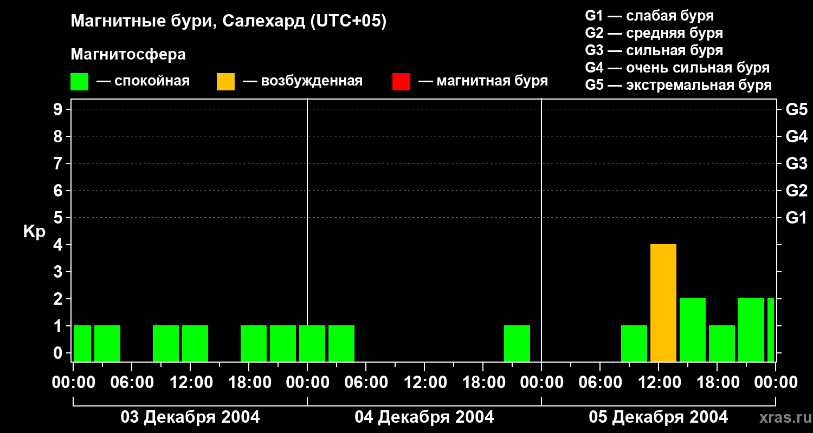Select the 'Магнитосфера' heading
The height and width of the screenshot is (433, 813).
pos(128,55)
